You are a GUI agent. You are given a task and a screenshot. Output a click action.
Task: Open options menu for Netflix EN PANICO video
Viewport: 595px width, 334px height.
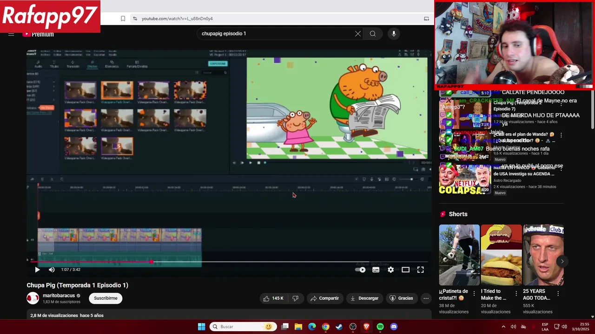pos(561,168)
